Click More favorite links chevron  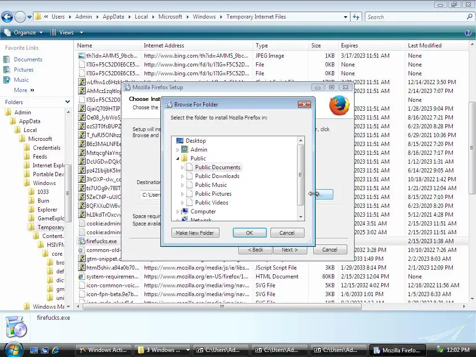32,90
